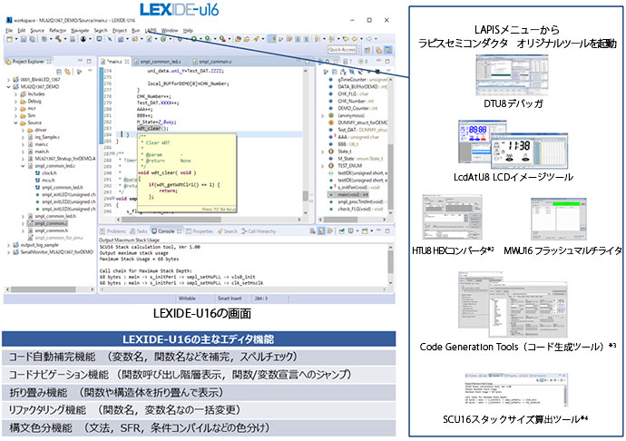This screenshot has height=441, width=626.
Task: Select check_FLG(void) in Outline
Action: (357, 209)
